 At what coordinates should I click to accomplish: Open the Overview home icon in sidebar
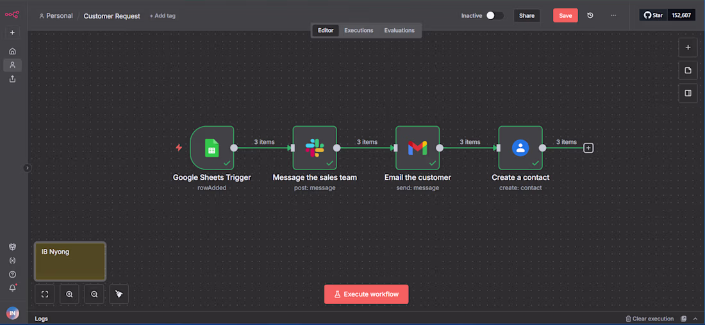click(x=12, y=51)
